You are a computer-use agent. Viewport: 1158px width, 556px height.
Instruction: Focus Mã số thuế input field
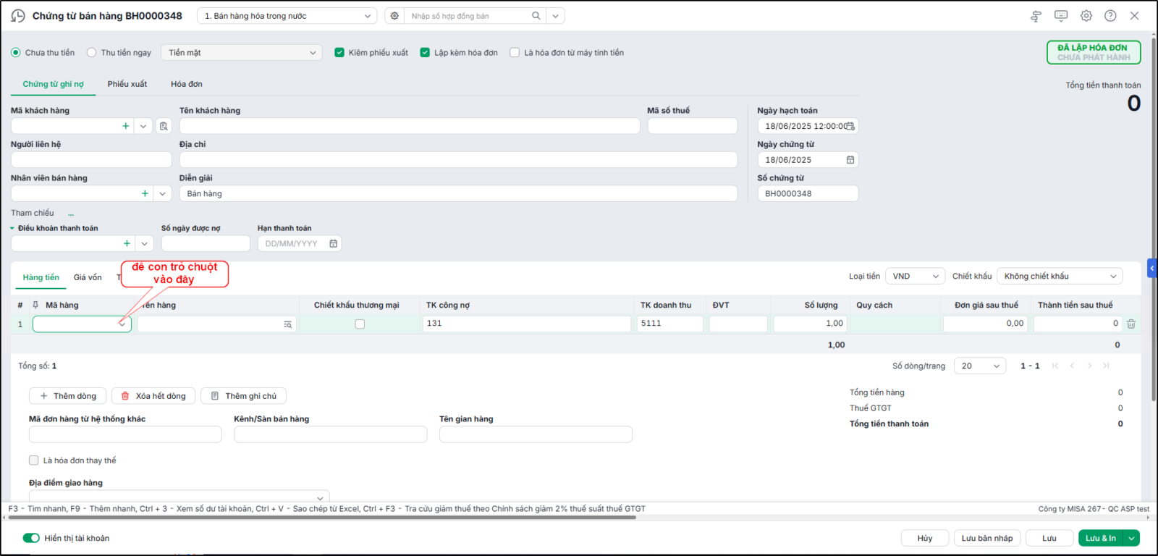693,126
